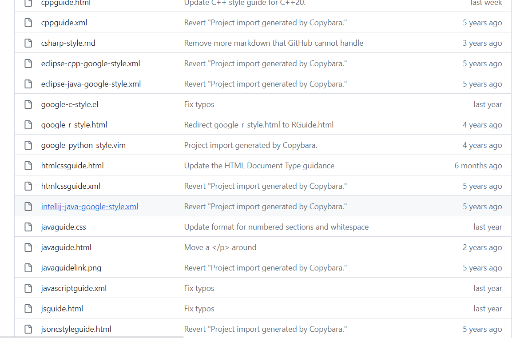Click 'last year' timestamp for javaguide.css

[x=488, y=227]
